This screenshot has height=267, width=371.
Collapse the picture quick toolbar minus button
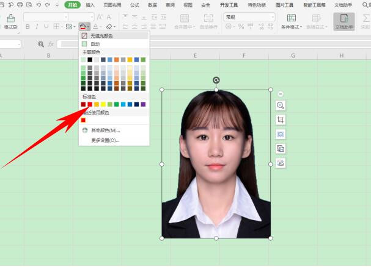[x=281, y=93]
